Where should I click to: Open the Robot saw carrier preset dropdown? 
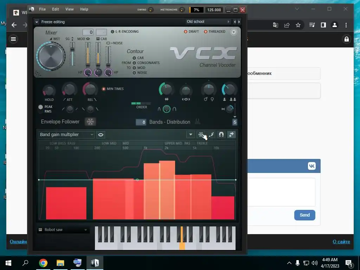pos(63,230)
